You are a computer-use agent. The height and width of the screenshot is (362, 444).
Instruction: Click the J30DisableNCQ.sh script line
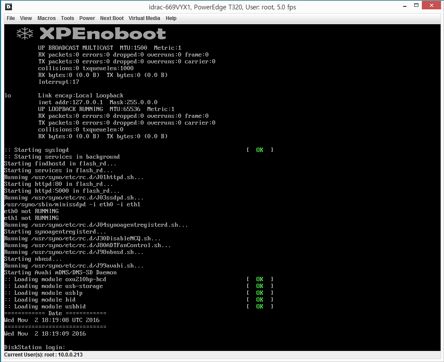(82, 239)
